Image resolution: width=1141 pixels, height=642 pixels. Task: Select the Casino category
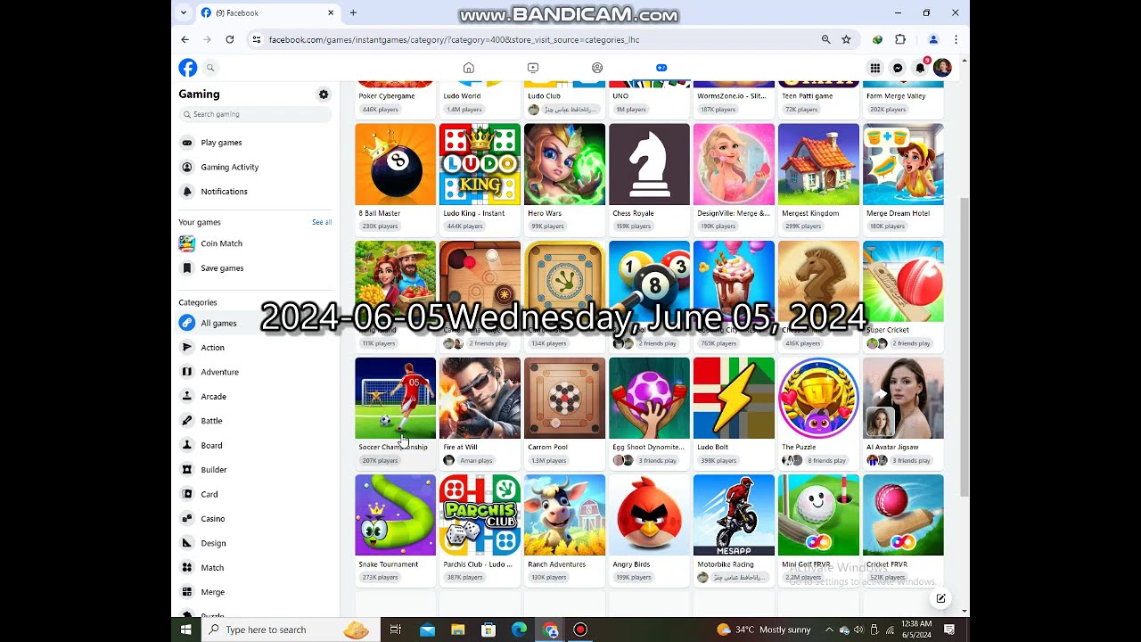click(255, 519)
